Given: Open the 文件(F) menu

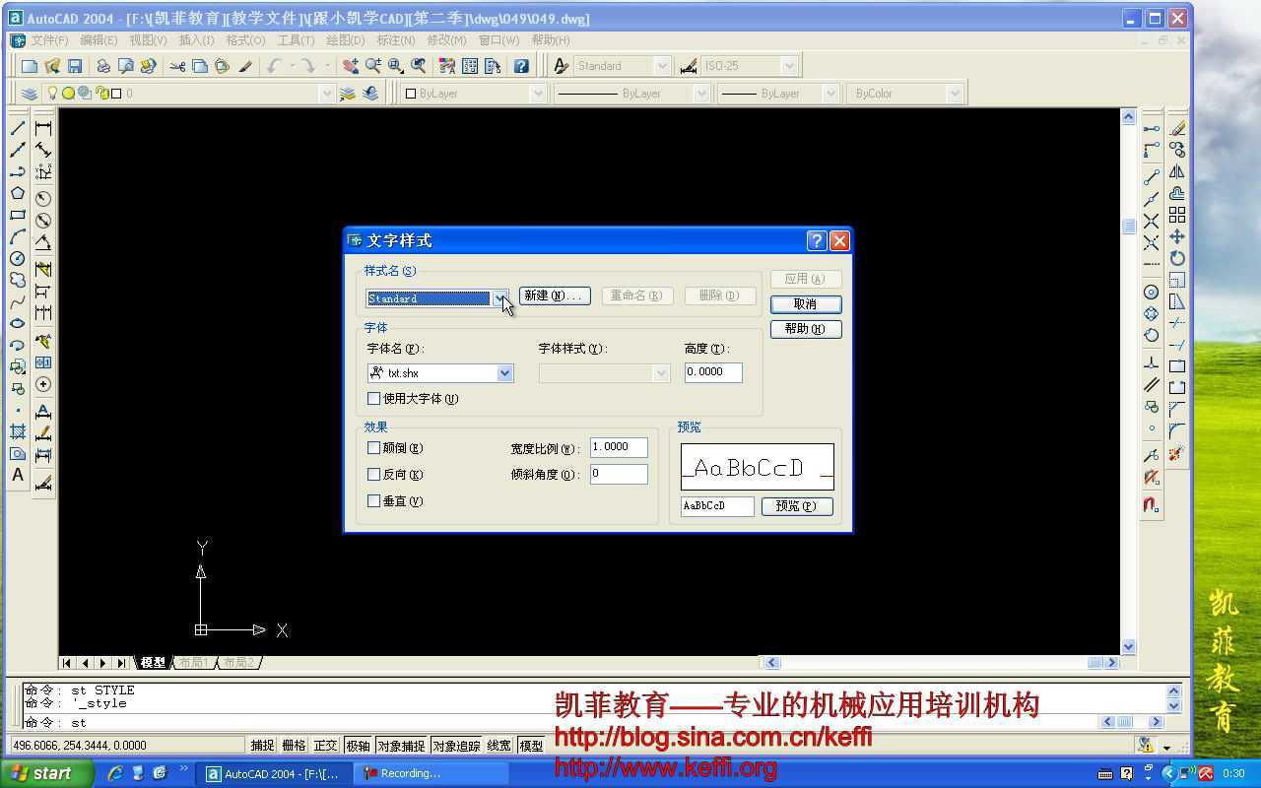Looking at the screenshot, I should point(49,40).
